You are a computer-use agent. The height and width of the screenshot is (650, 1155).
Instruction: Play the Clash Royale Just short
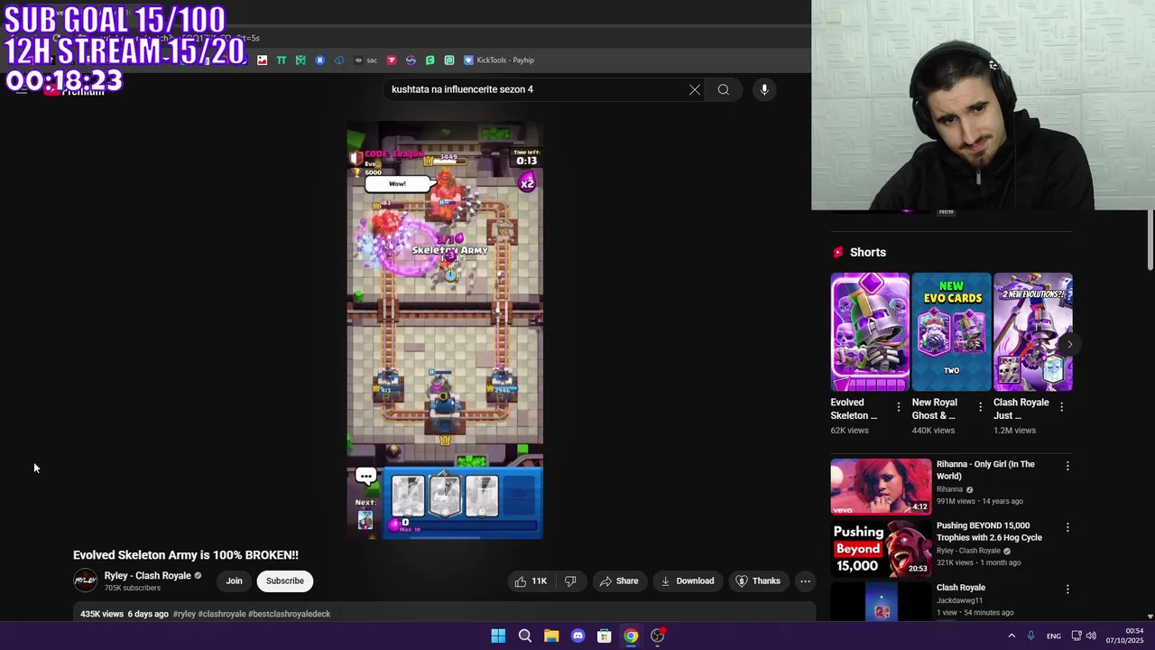pyautogui.click(x=1032, y=332)
